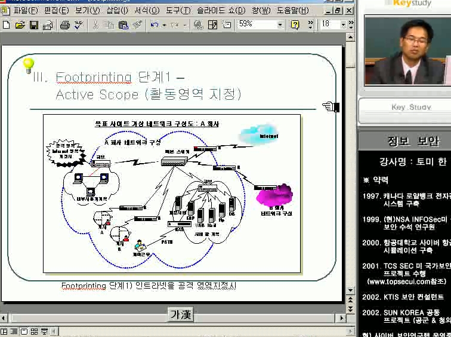Viewport: 451px width, 337px height.
Task: Toggle the Slide Sorter view button
Action: click(34, 332)
